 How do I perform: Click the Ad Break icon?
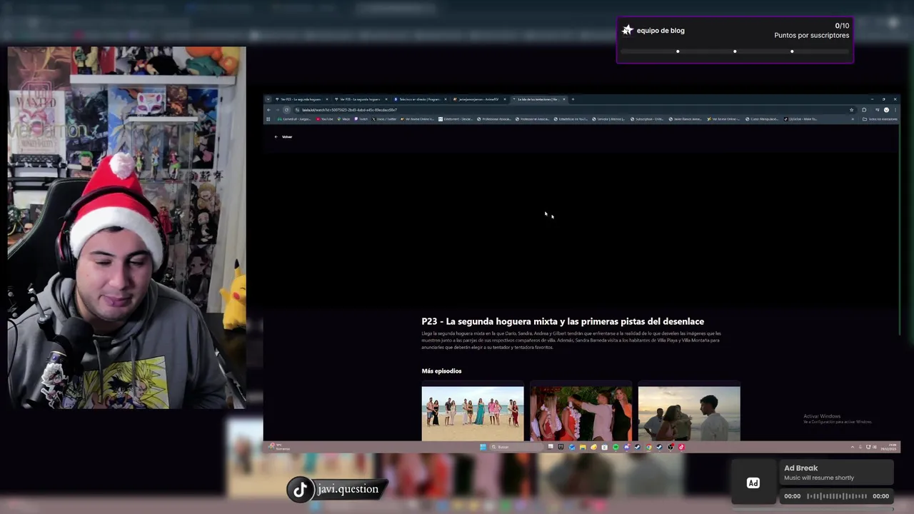click(753, 483)
